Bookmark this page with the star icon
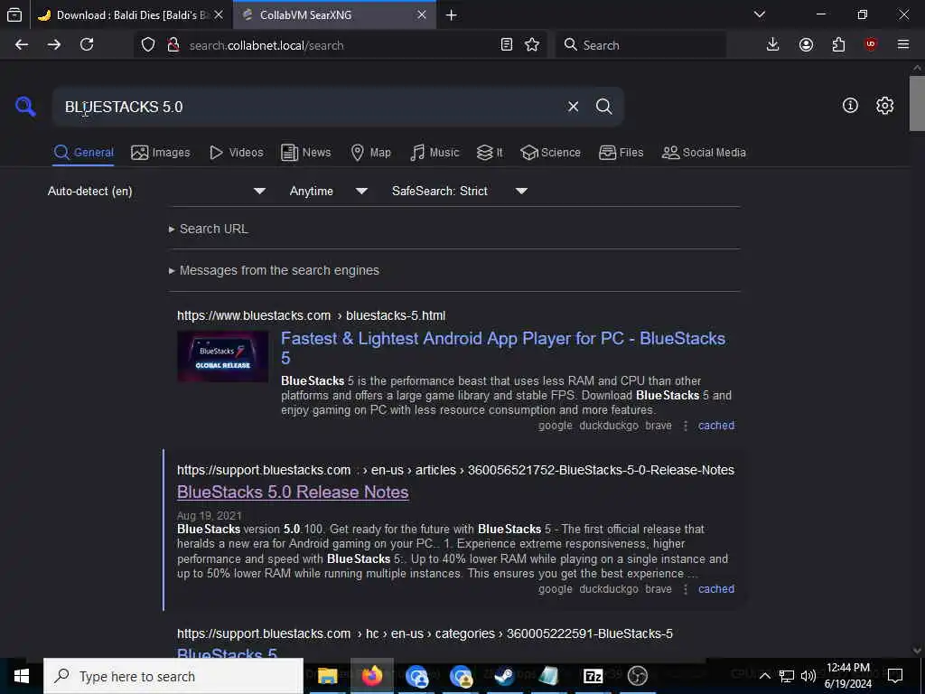 pos(532,45)
